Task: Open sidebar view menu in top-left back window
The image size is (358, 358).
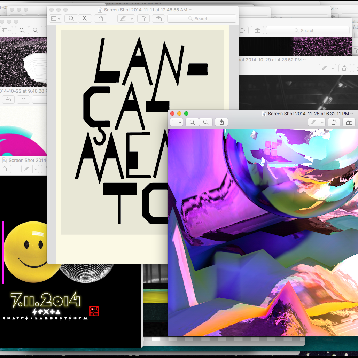Action: [6, 30]
